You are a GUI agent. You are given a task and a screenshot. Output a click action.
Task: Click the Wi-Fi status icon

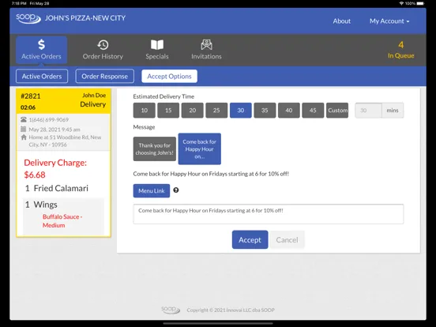[401, 3]
